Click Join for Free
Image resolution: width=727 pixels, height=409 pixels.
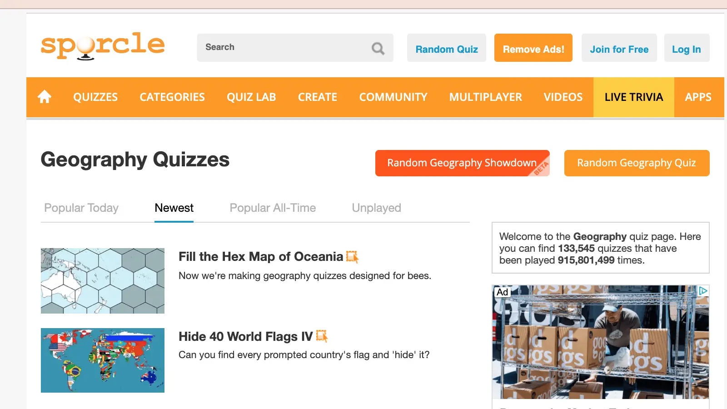(619, 48)
